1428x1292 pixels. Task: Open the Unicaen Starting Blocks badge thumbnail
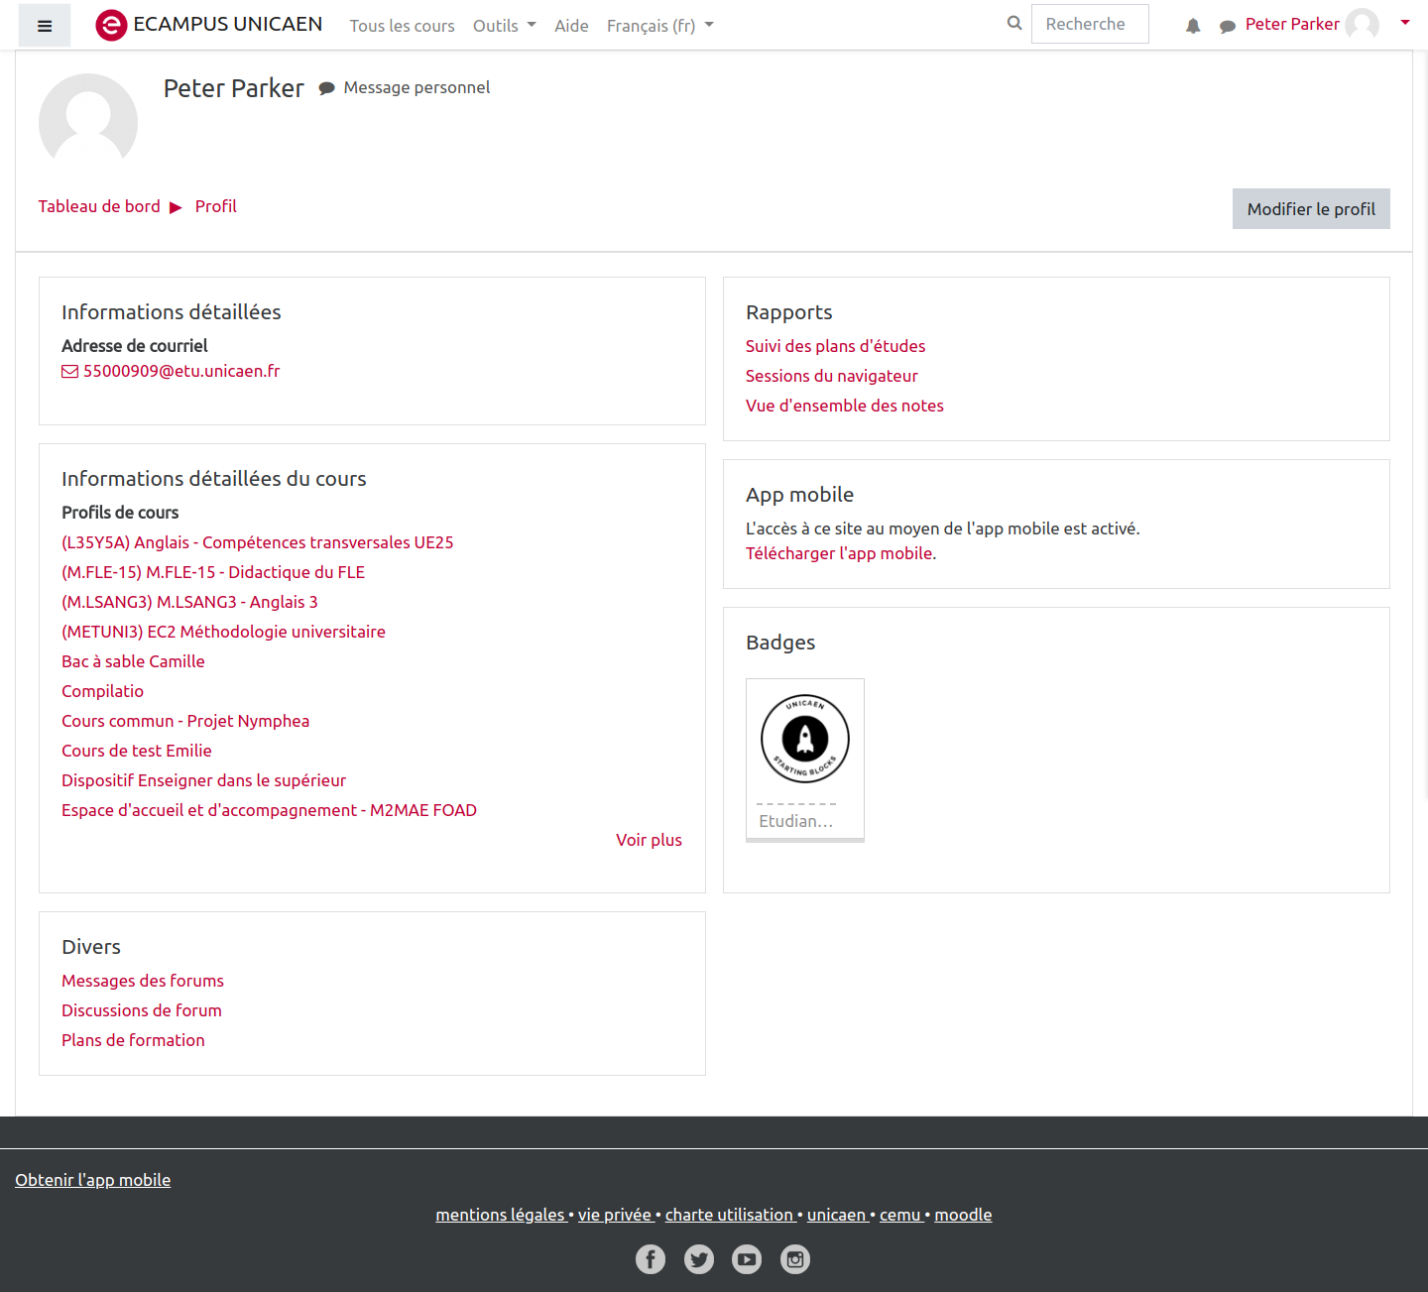click(x=804, y=740)
